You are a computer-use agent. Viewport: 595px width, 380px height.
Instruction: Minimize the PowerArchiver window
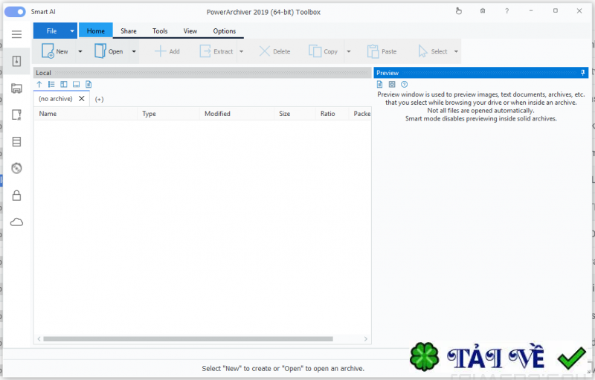(531, 11)
